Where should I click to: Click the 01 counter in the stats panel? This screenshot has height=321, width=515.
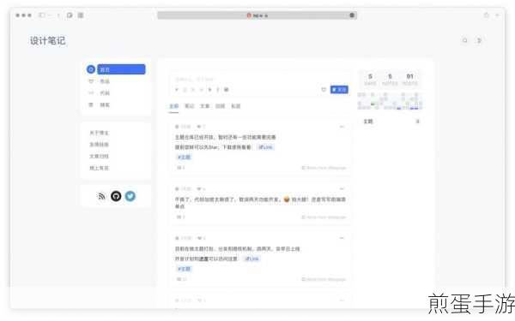[410, 80]
